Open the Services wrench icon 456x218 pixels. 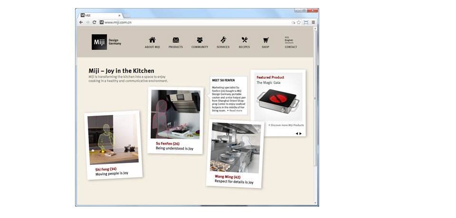click(223, 40)
